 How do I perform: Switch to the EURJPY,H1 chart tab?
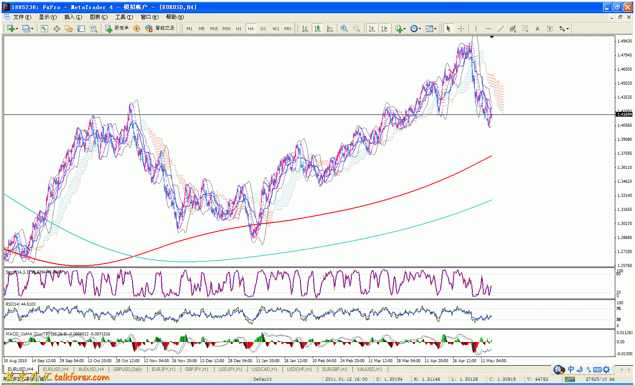(164, 369)
